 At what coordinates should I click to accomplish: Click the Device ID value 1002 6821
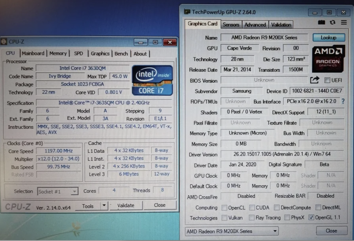(317, 91)
